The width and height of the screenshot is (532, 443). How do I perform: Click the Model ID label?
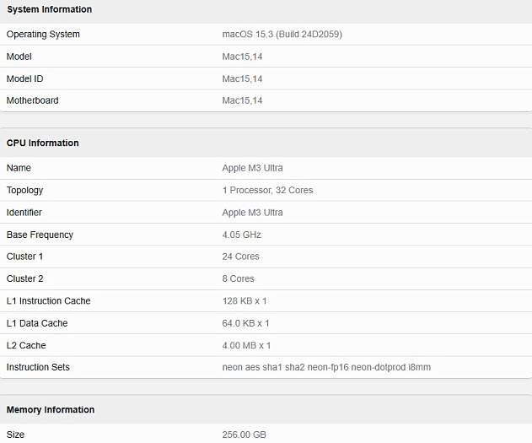tap(24, 78)
